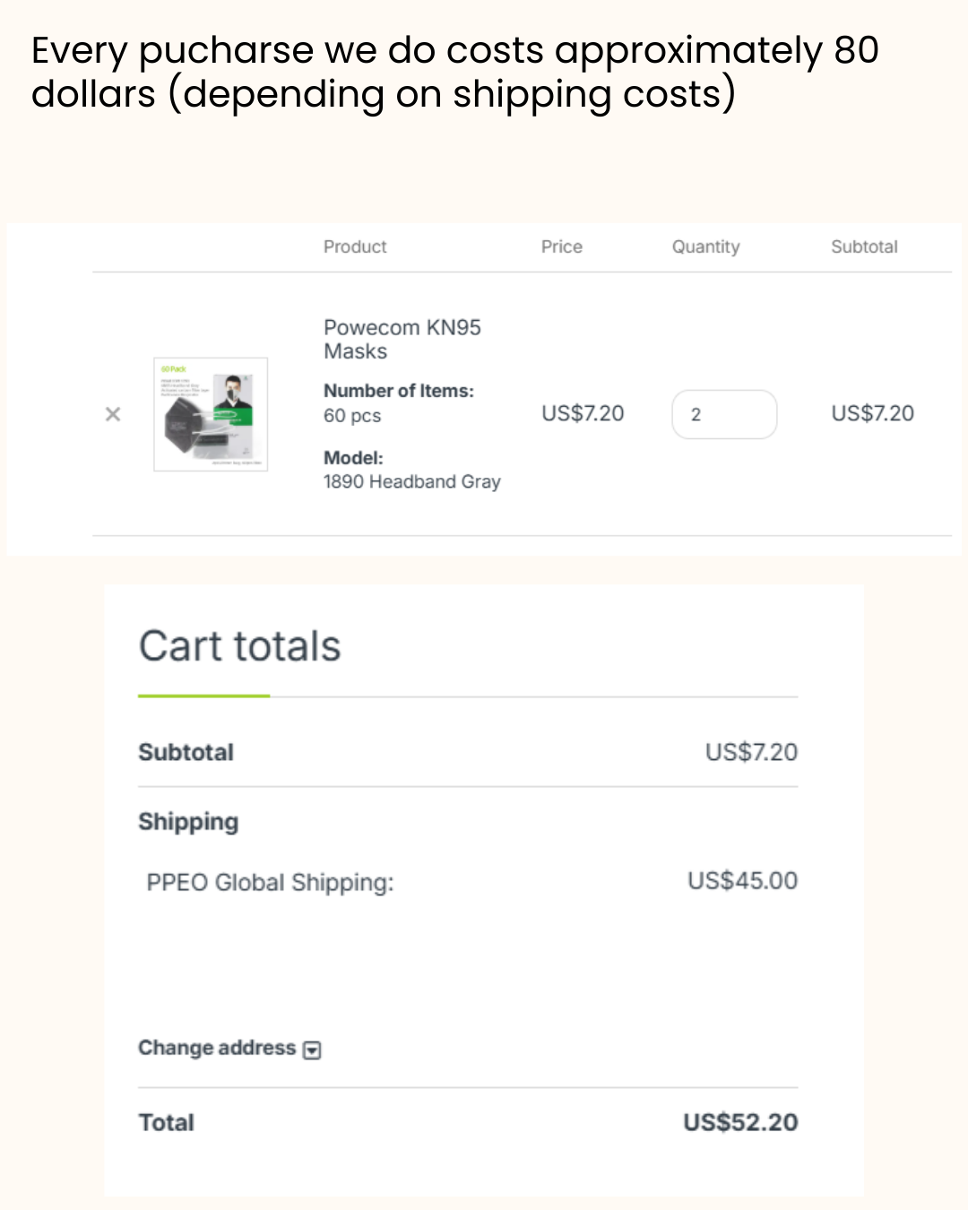
Task: Click the Price column header
Action: click(562, 246)
